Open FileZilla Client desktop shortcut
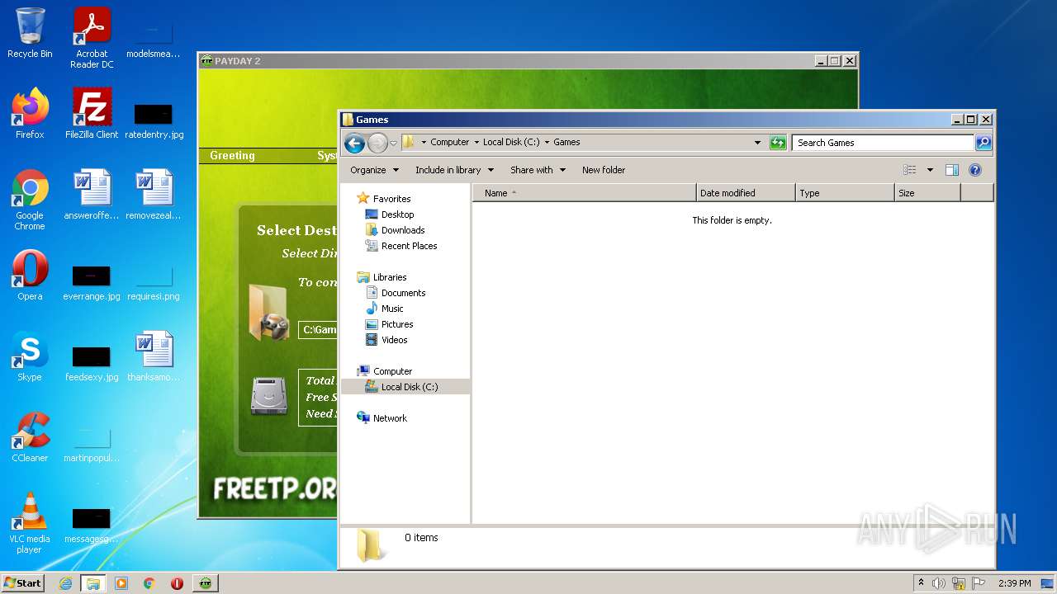1057x594 pixels. coord(92,114)
